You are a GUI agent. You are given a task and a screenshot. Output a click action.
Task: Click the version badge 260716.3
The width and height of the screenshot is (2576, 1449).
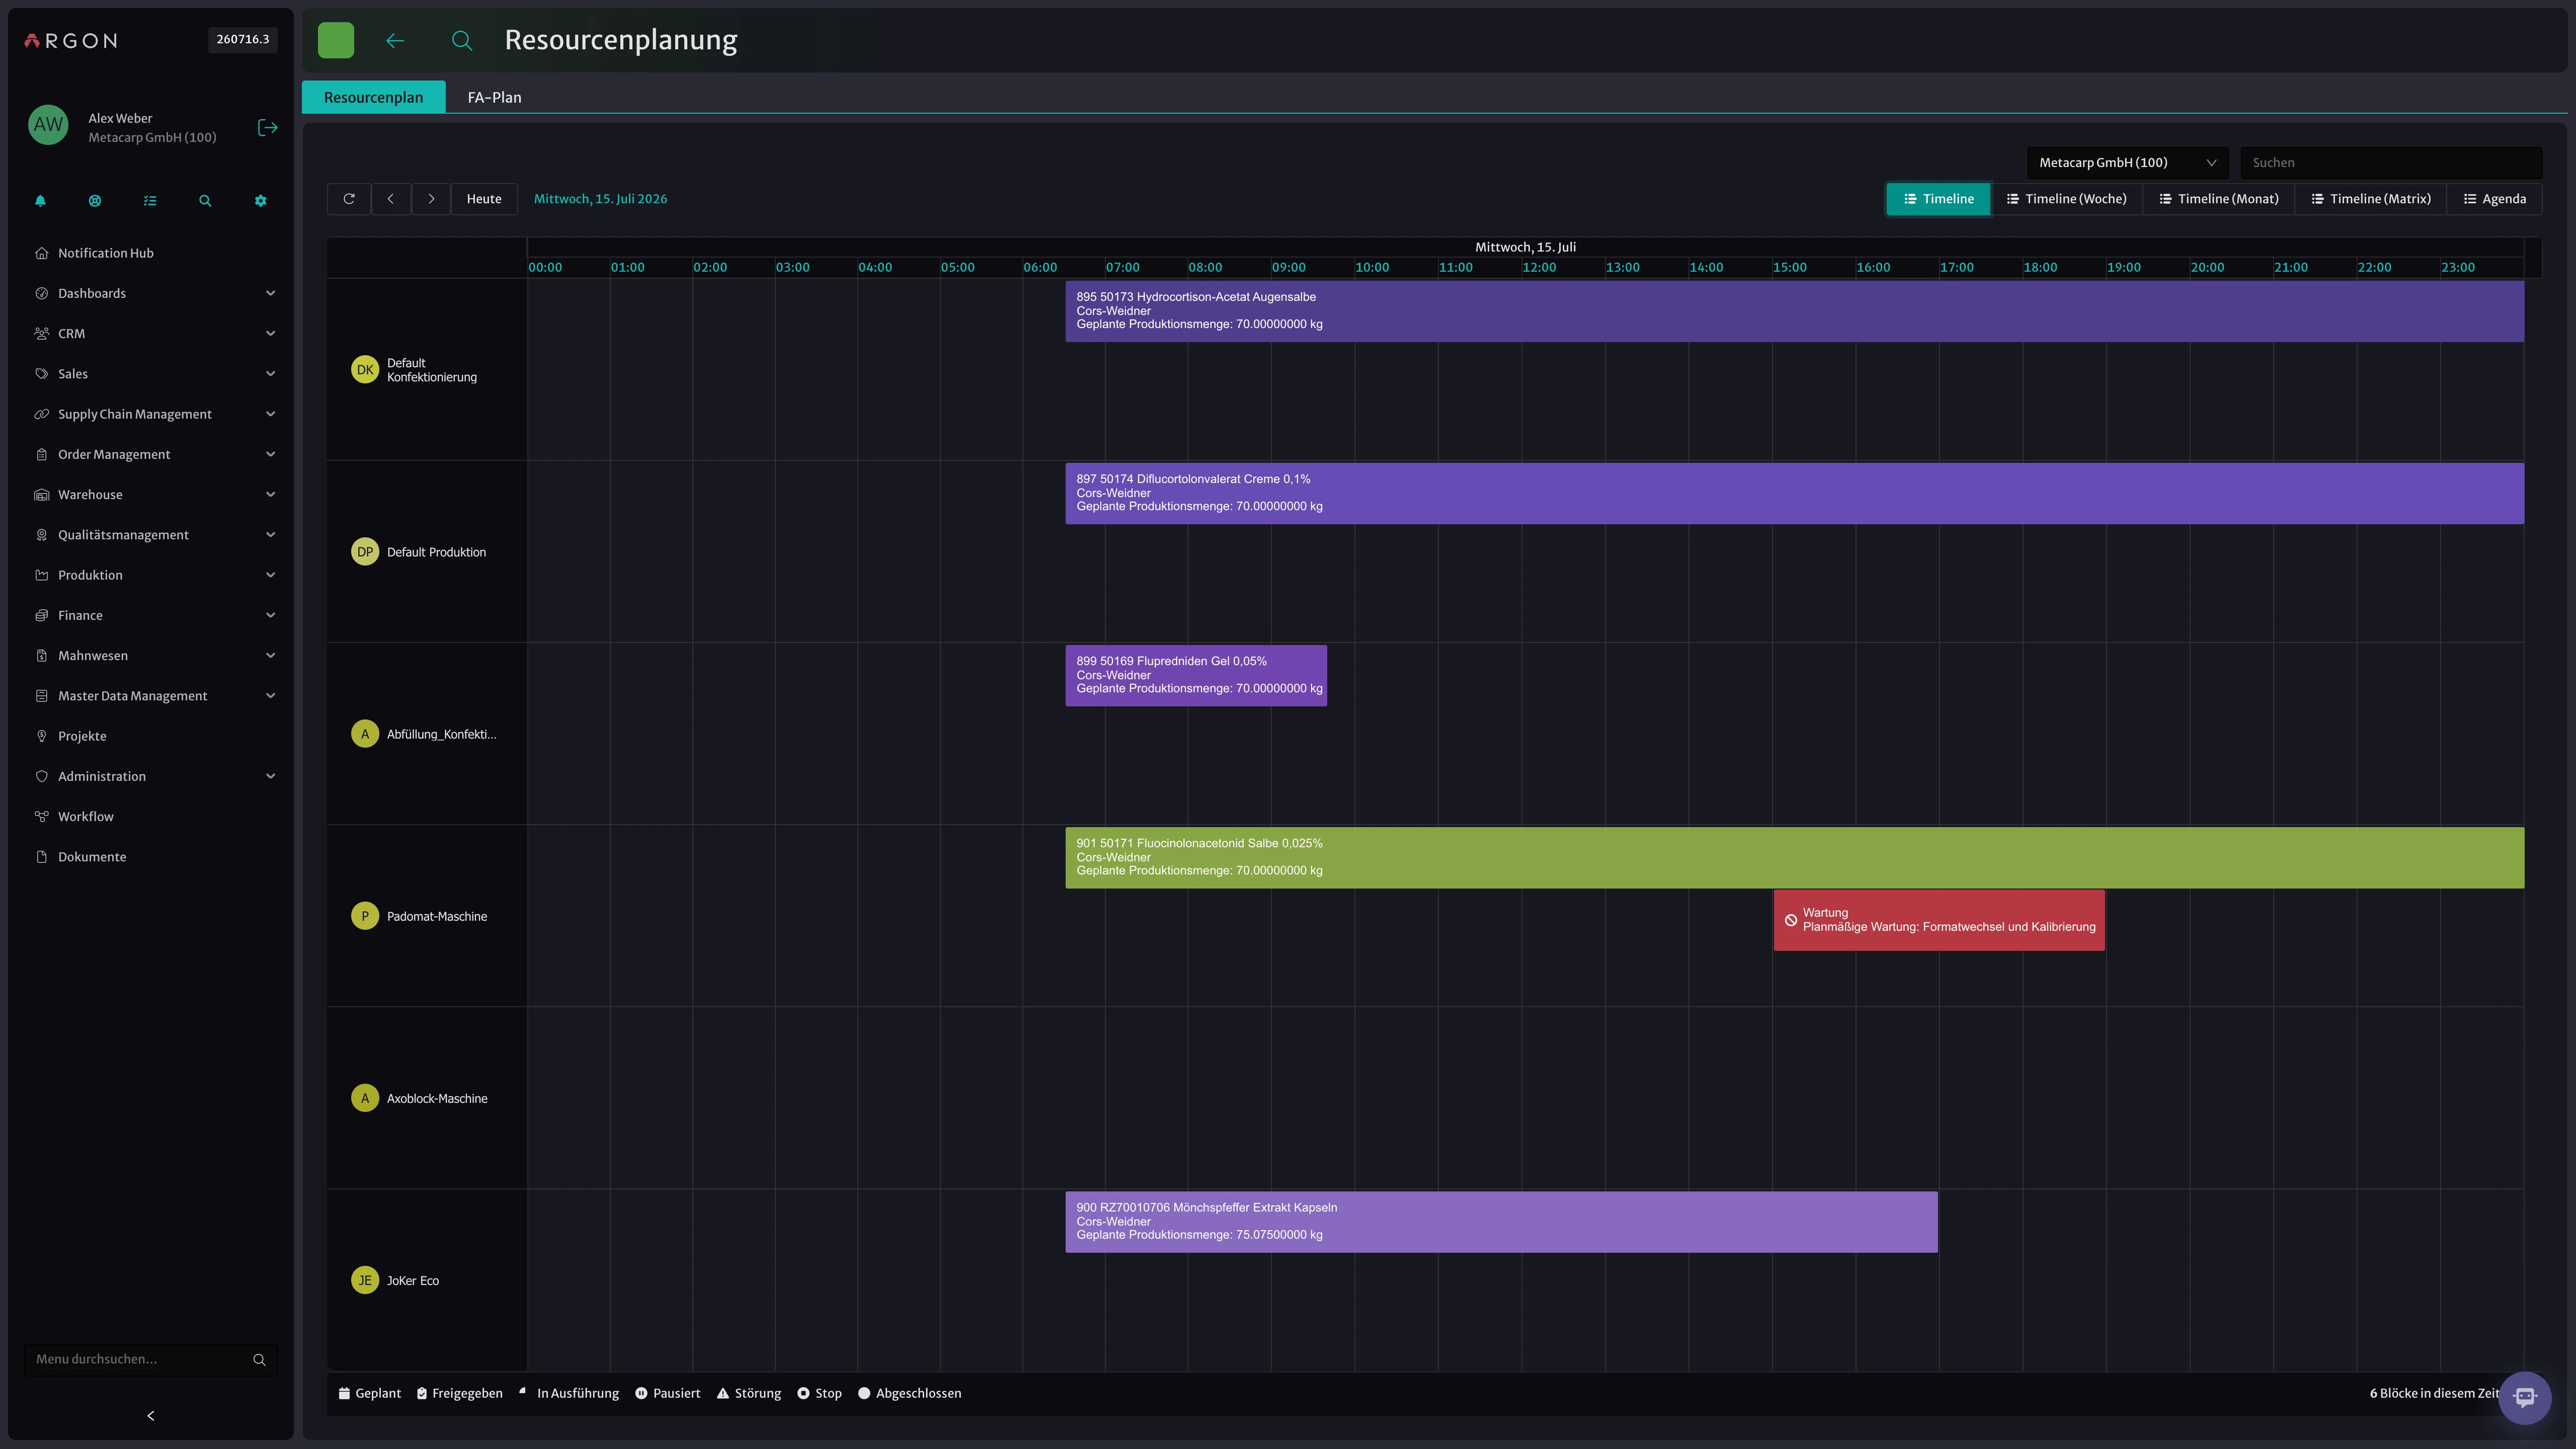tap(243, 40)
